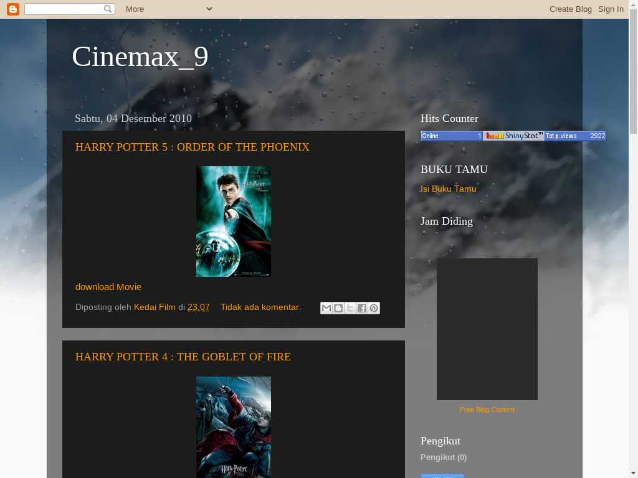Expand the More dropdown in navbar
Image resolution: width=638 pixels, height=478 pixels.
point(169,9)
